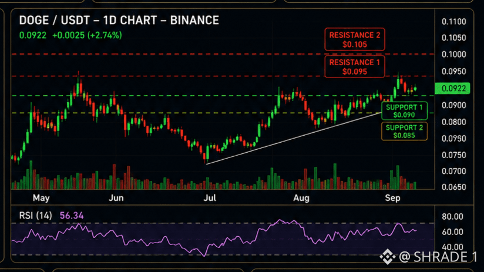The width and height of the screenshot is (484, 272).
Task: Click the May label on time axis
Action: [41, 198]
